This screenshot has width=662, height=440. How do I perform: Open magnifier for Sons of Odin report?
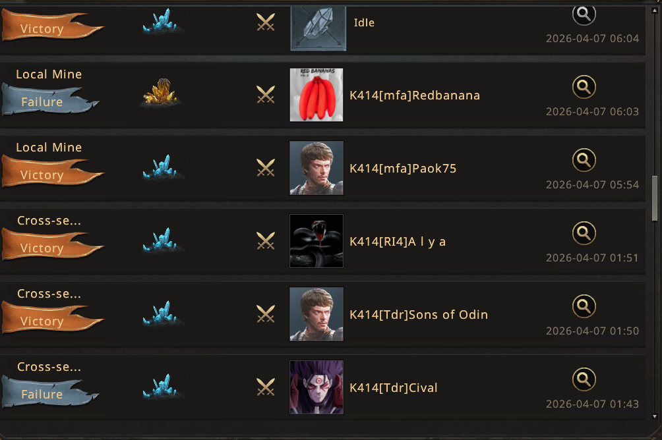584,306
